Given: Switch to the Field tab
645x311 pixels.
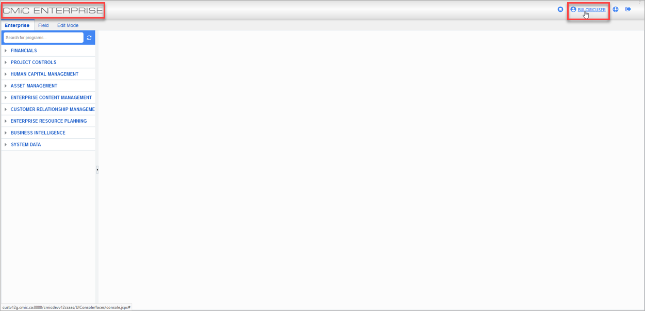Looking at the screenshot, I should pos(43,25).
